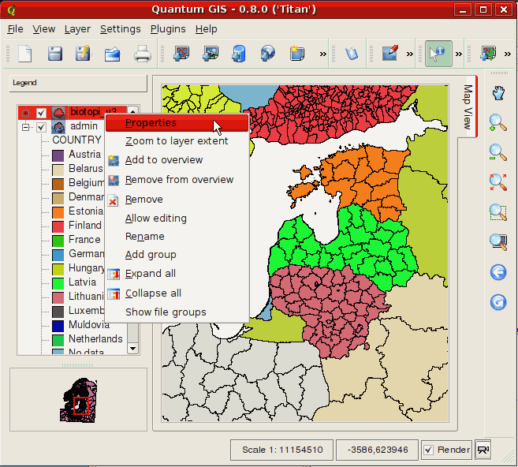
Task: Choose Rename in the context menu
Action: tap(177, 237)
